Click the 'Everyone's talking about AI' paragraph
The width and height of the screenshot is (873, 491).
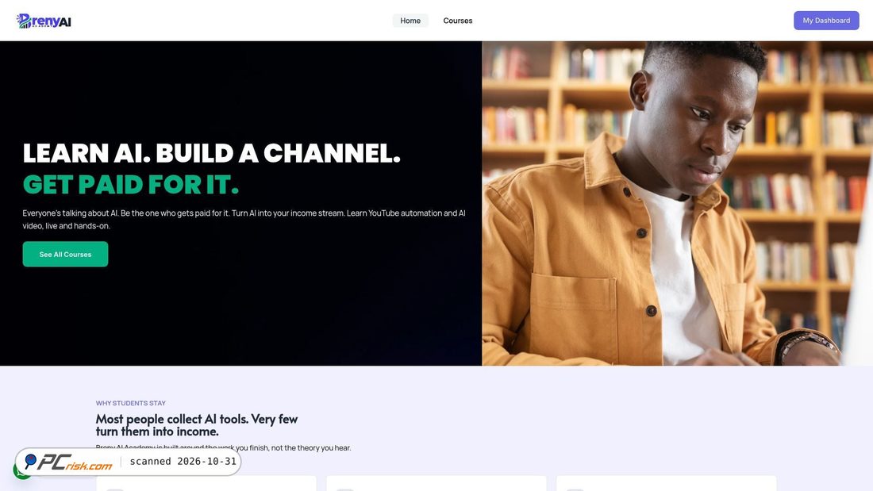[x=244, y=220]
